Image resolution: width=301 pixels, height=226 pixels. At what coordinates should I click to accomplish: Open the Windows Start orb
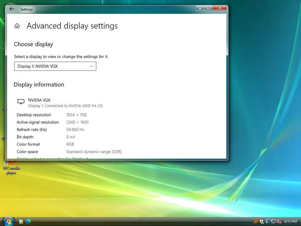(9, 221)
